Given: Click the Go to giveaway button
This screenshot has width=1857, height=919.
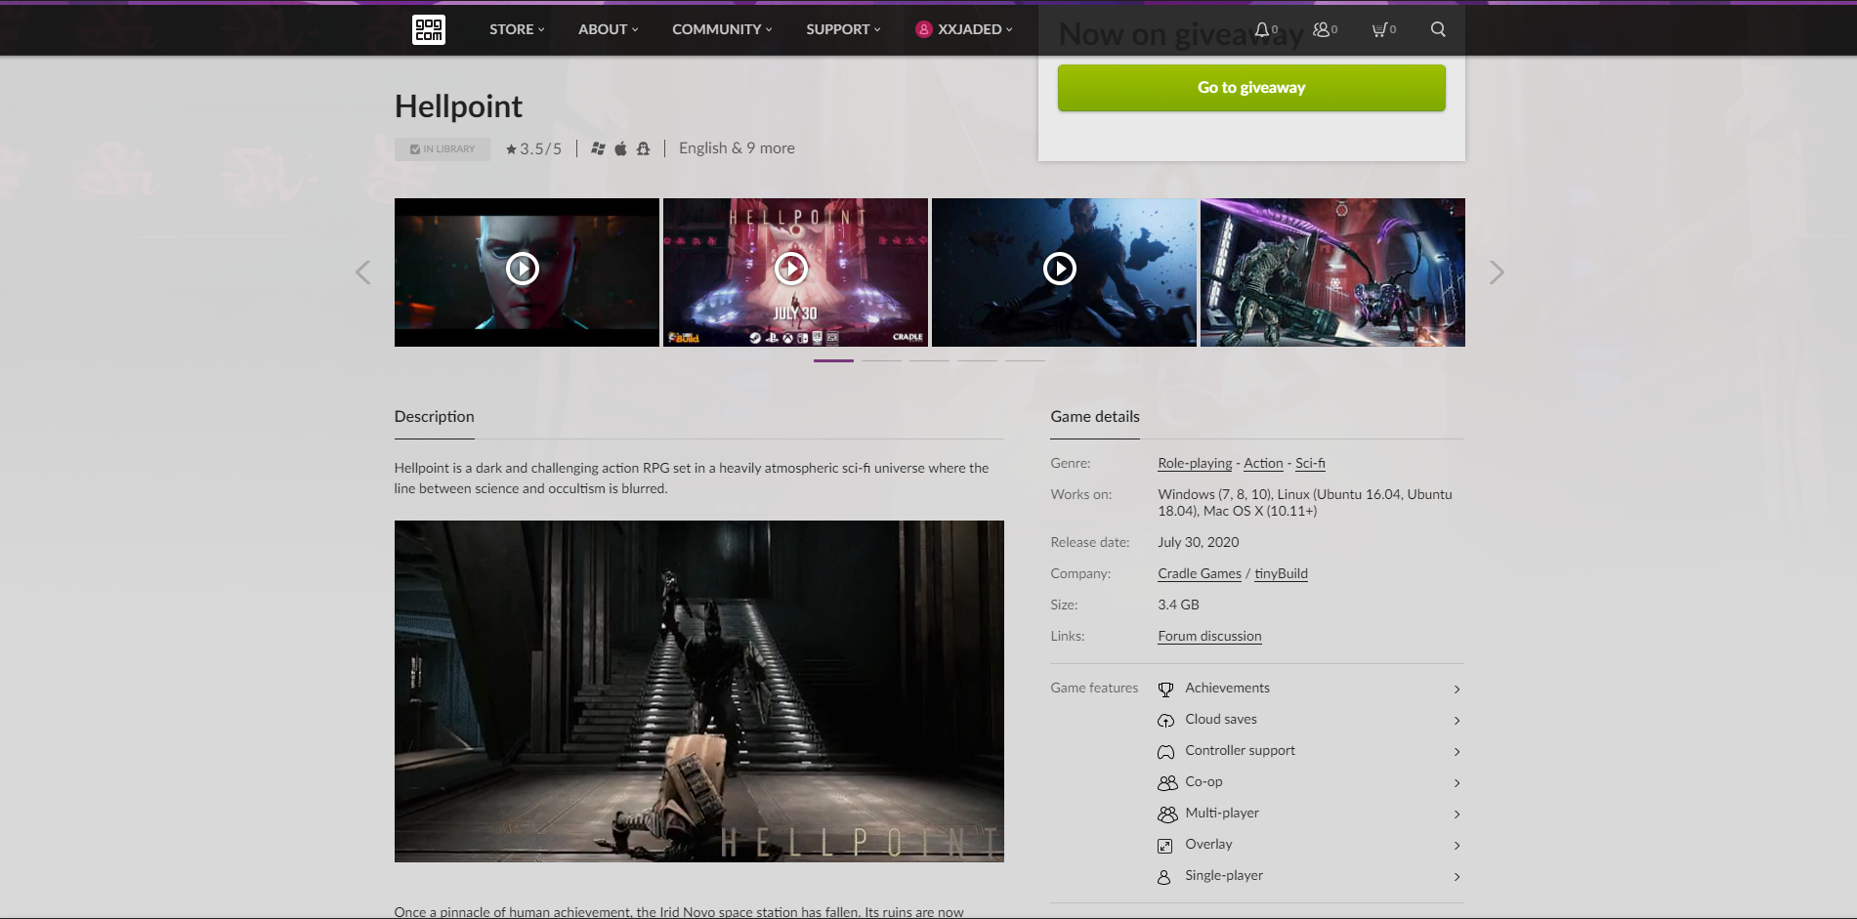Looking at the screenshot, I should (1251, 88).
